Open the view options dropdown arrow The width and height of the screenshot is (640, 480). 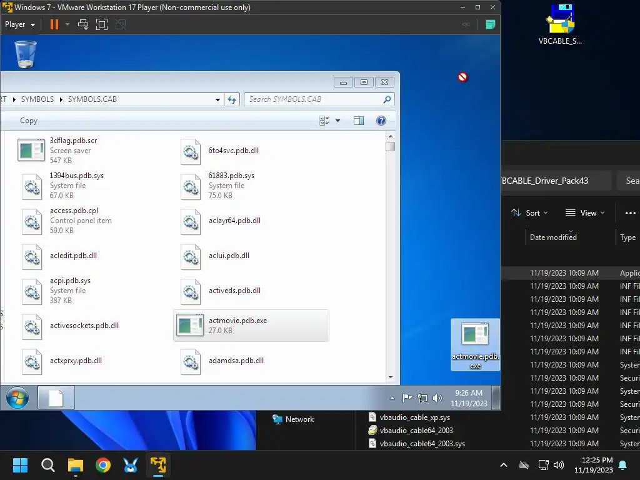coord(337,121)
